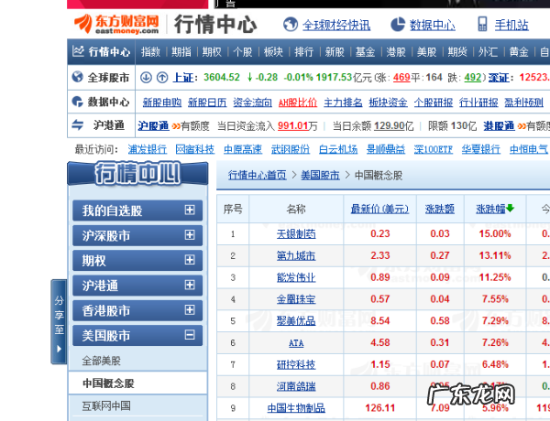Click the phone icon beside 手机站
Screen dimensions: 550x421
pyautogui.click(x=483, y=24)
